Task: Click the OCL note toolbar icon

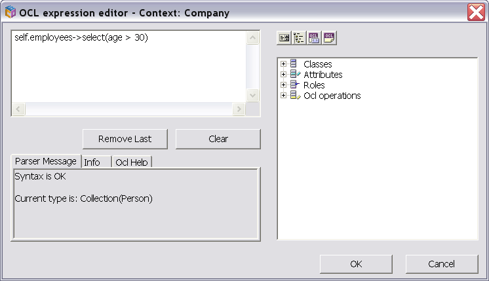Action: coord(329,38)
